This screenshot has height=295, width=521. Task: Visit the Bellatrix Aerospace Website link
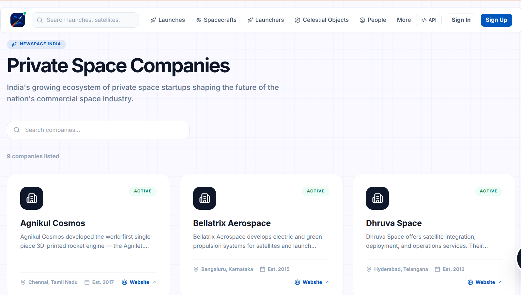pyautogui.click(x=312, y=282)
